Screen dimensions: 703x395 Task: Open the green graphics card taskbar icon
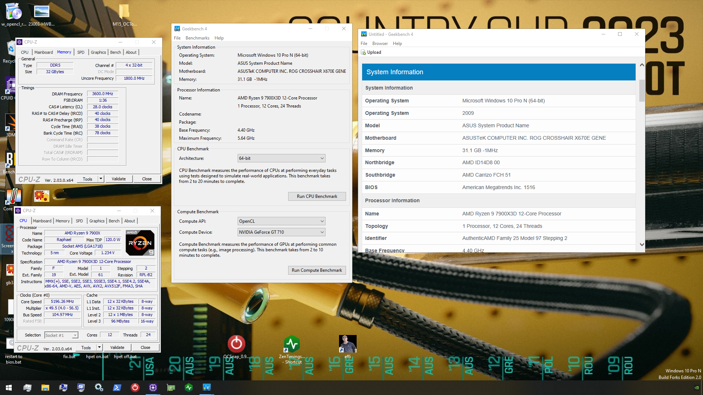click(x=171, y=388)
